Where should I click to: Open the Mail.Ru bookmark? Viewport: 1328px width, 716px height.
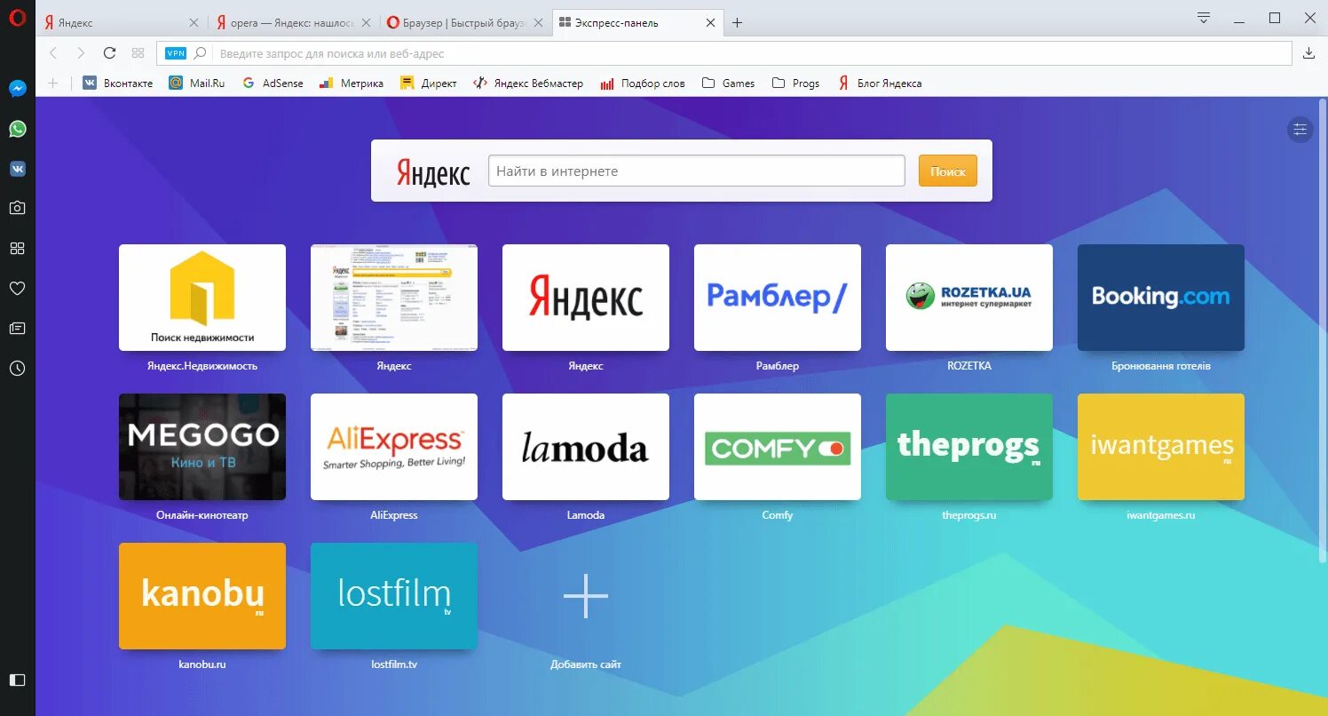(x=197, y=83)
